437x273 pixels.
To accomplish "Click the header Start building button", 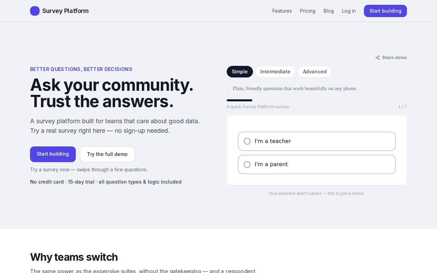I will 385,11.
